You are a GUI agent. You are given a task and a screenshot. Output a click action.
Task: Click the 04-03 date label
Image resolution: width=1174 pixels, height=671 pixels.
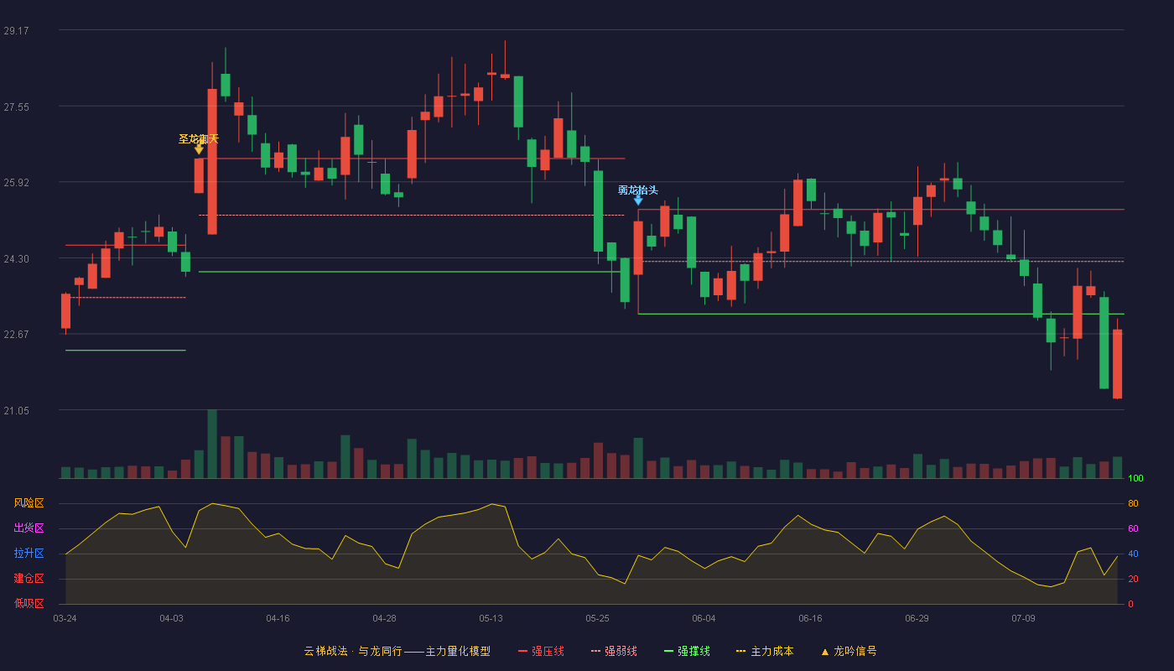coord(171,618)
